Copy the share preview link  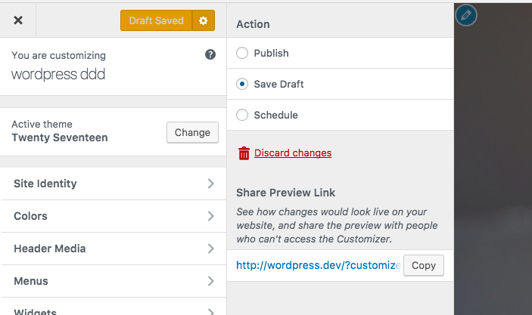(x=423, y=265)
